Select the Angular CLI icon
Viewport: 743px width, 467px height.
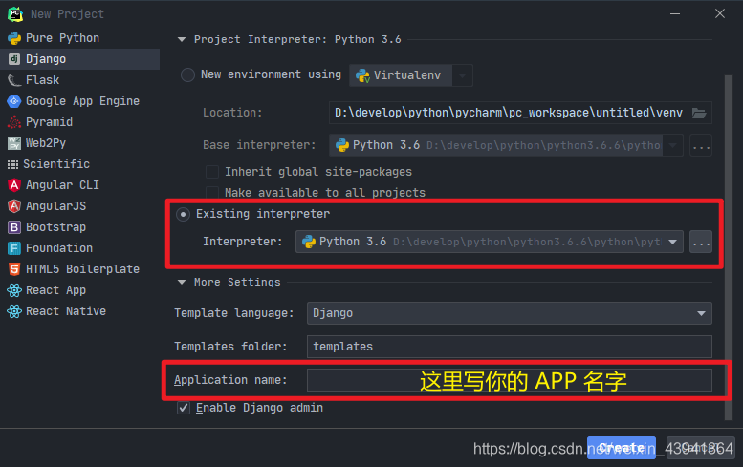coord(14,185)
